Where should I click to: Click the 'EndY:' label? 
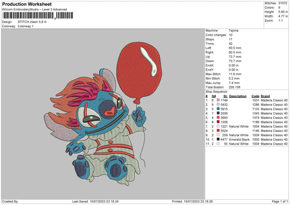coord(210,70)
